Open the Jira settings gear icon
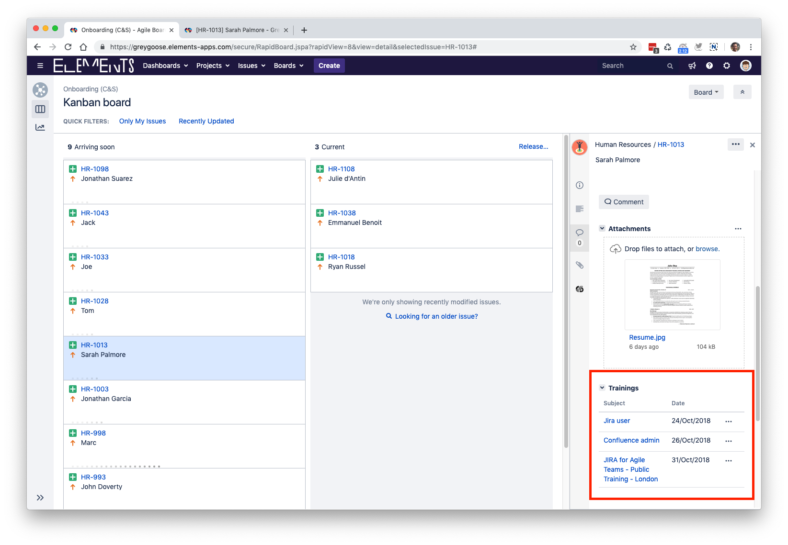 [x=727, y=66]
